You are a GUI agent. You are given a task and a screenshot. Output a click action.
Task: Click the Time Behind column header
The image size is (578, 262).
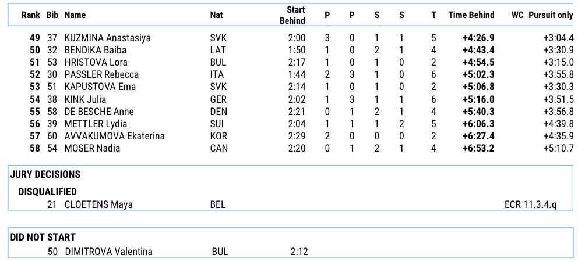(471, 15)
